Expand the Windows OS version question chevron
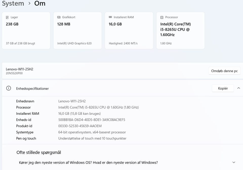The height and width of the screenshot is (170, 243). (234, 162)
